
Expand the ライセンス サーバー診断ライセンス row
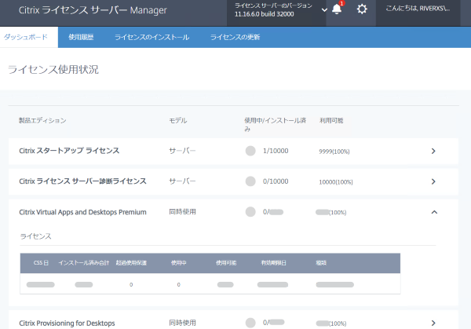tap(433, 181)
